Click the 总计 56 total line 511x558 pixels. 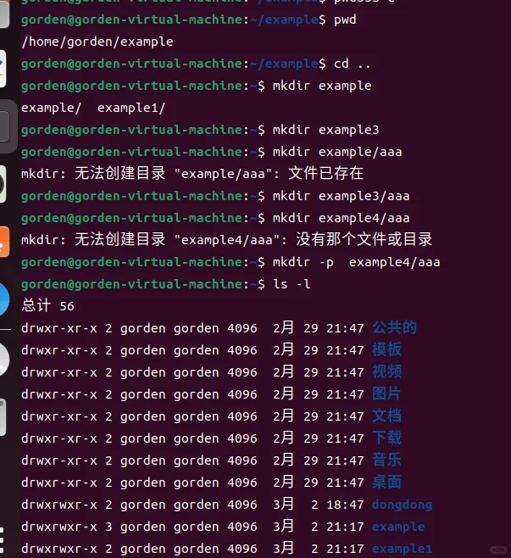(x=48, y=305)
